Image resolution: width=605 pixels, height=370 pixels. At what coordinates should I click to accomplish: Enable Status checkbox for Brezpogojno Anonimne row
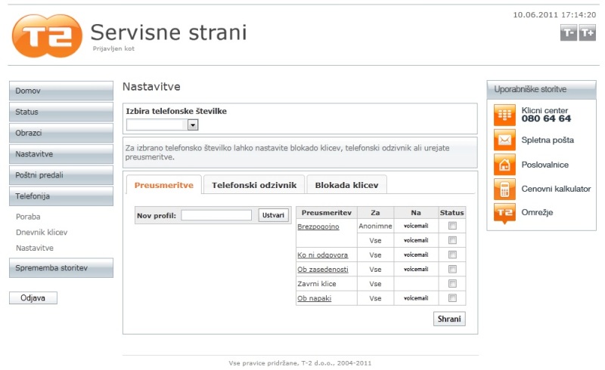tap(452, 226)
